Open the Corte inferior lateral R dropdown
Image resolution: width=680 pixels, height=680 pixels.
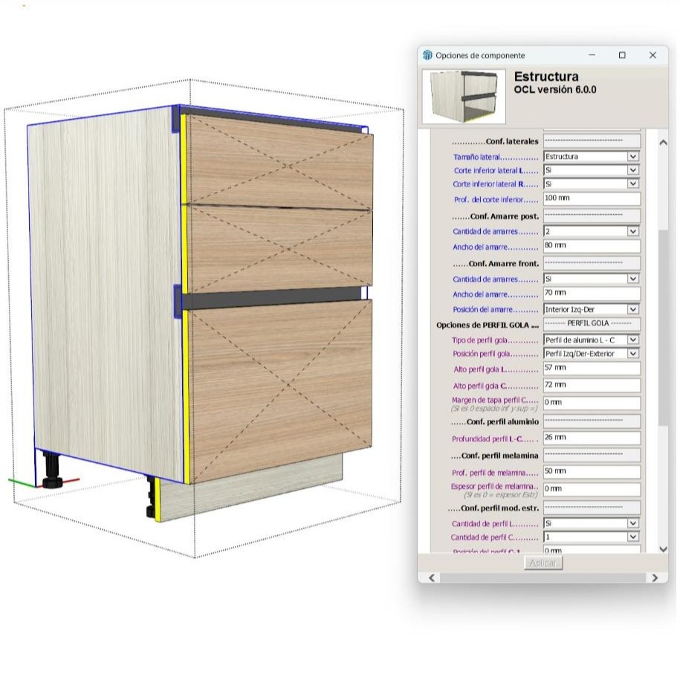[x=632, y=184]
